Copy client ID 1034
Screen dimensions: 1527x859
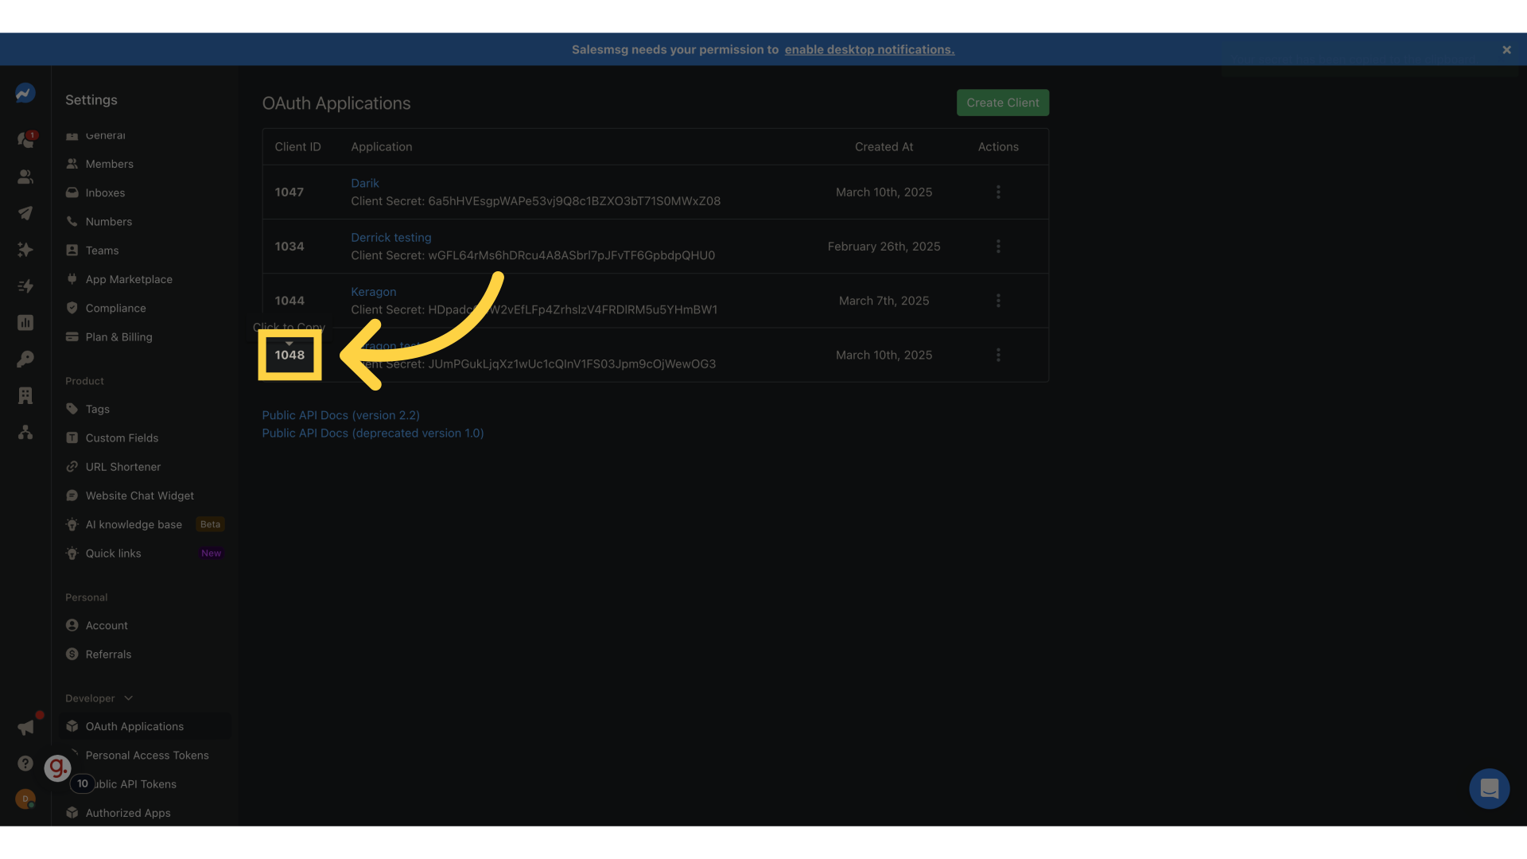tap(289, 247)
